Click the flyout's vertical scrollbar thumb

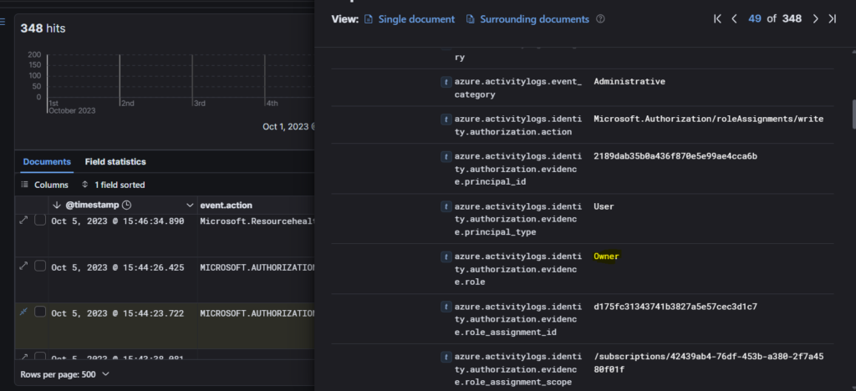[x=853, y=115]
